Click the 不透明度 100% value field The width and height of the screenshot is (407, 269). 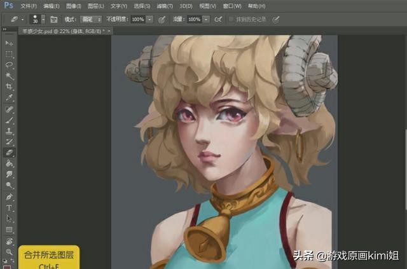point(138,19)
